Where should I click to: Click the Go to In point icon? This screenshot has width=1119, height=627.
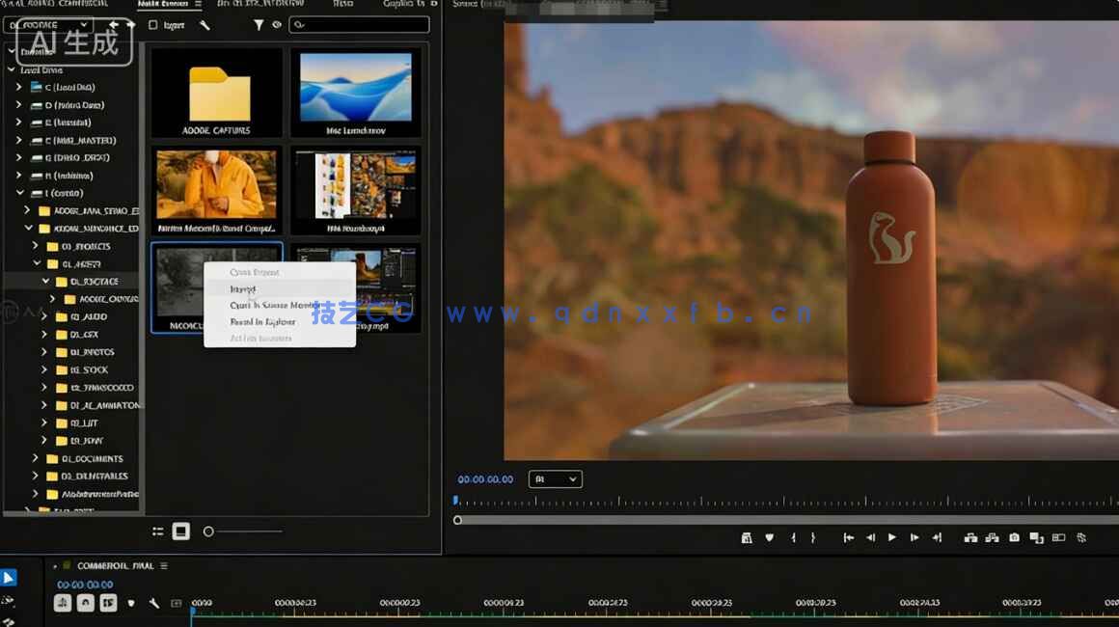(847, 538)
